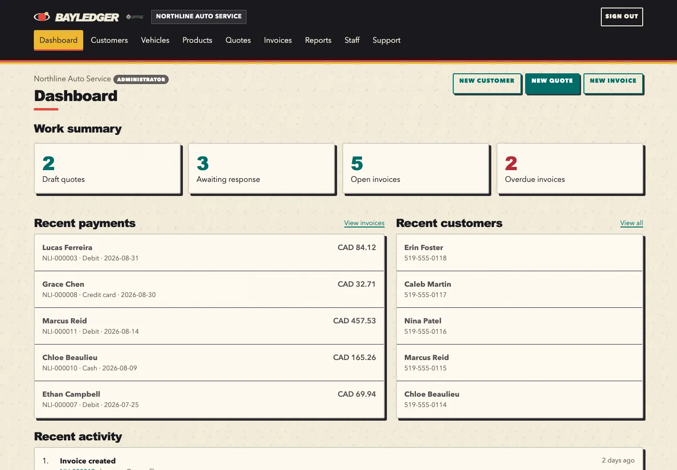Open Chloe Beaulieu with phone 519-555-0114

point(520,399)
